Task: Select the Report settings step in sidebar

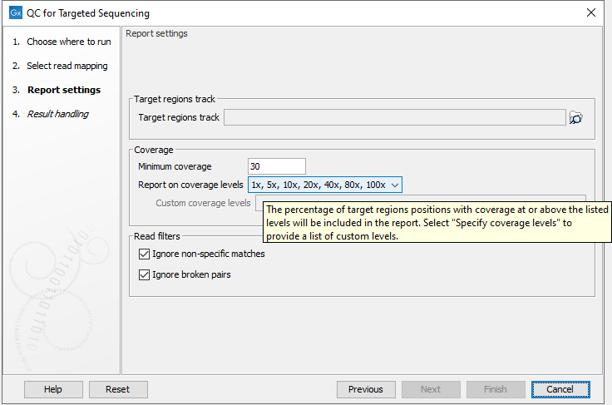Action: click(x=63, y=90)
